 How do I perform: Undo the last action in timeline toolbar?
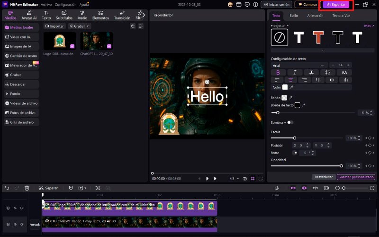pyautogui.click(x=7, y=188)
